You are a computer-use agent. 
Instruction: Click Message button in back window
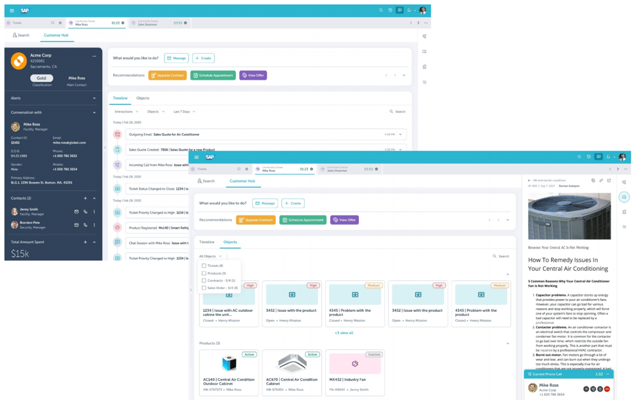176,59
